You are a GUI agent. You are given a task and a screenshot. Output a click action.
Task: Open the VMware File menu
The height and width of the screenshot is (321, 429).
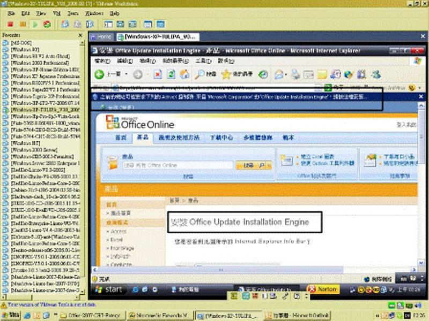(11, 13)
